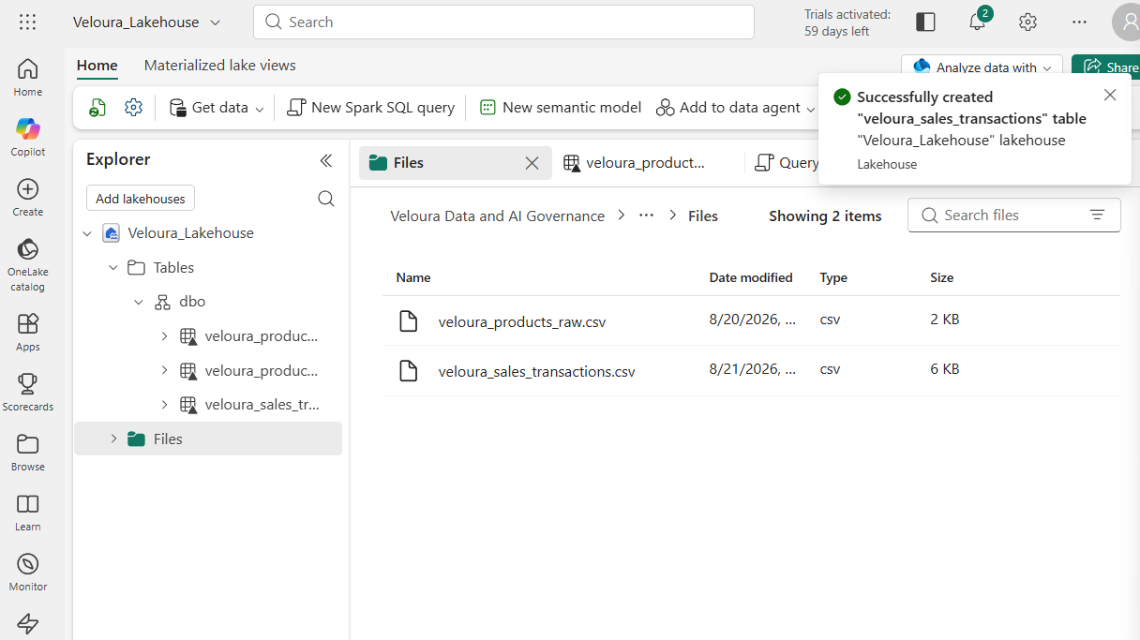
Task: Select Files folder in Explorer tree
Action: [208, 439]
